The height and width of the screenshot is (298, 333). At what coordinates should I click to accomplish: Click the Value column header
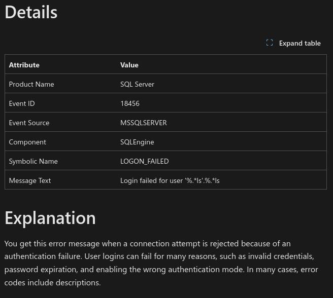(129, 65)
